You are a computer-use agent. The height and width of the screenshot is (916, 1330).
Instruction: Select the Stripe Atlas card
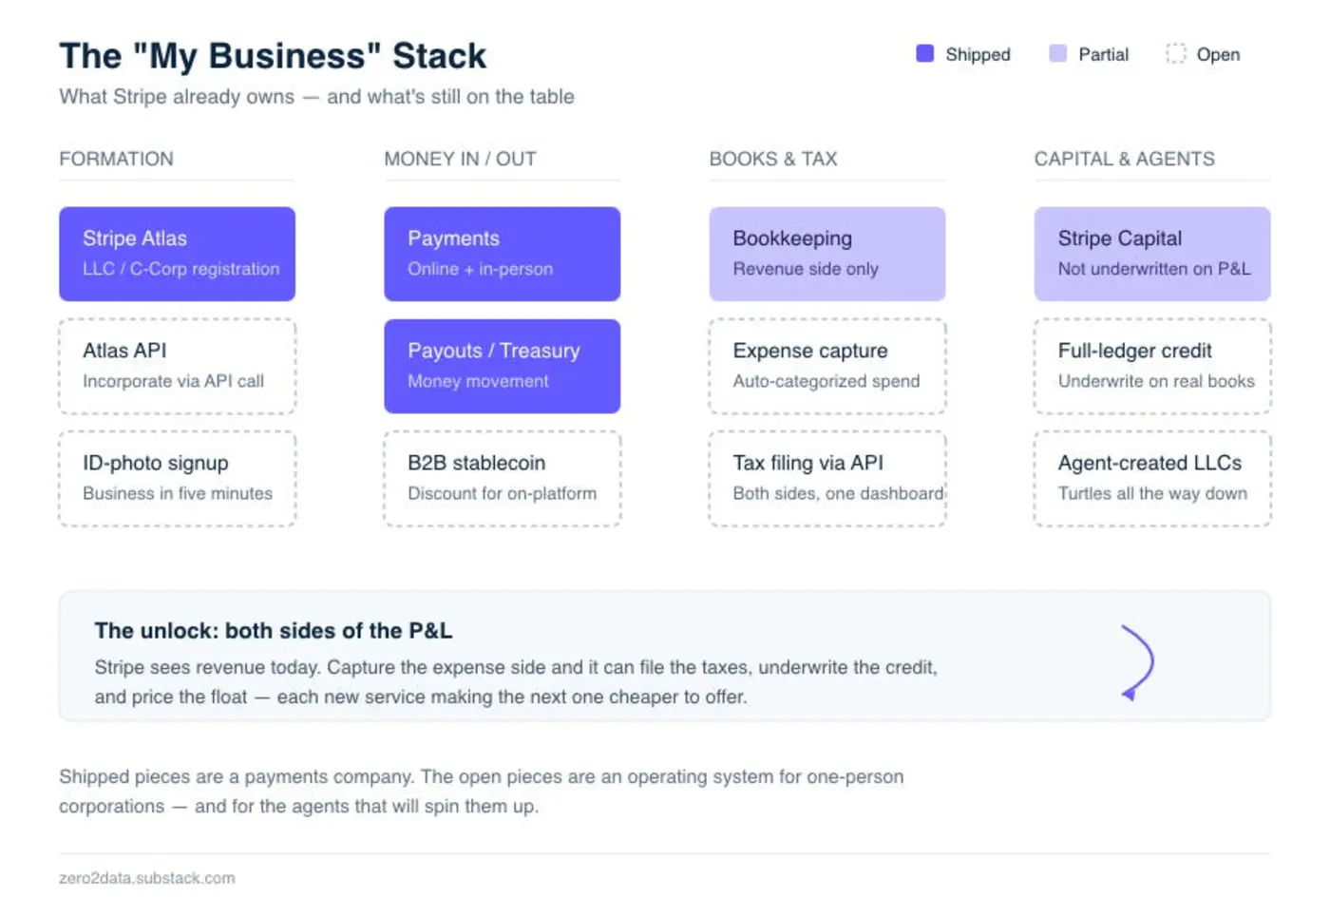177,254
